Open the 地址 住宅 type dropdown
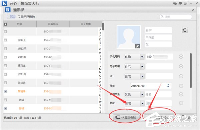Image resolution: width=200 pixels, height=130 pixels. pyautogui.click(x=134, y=103)
